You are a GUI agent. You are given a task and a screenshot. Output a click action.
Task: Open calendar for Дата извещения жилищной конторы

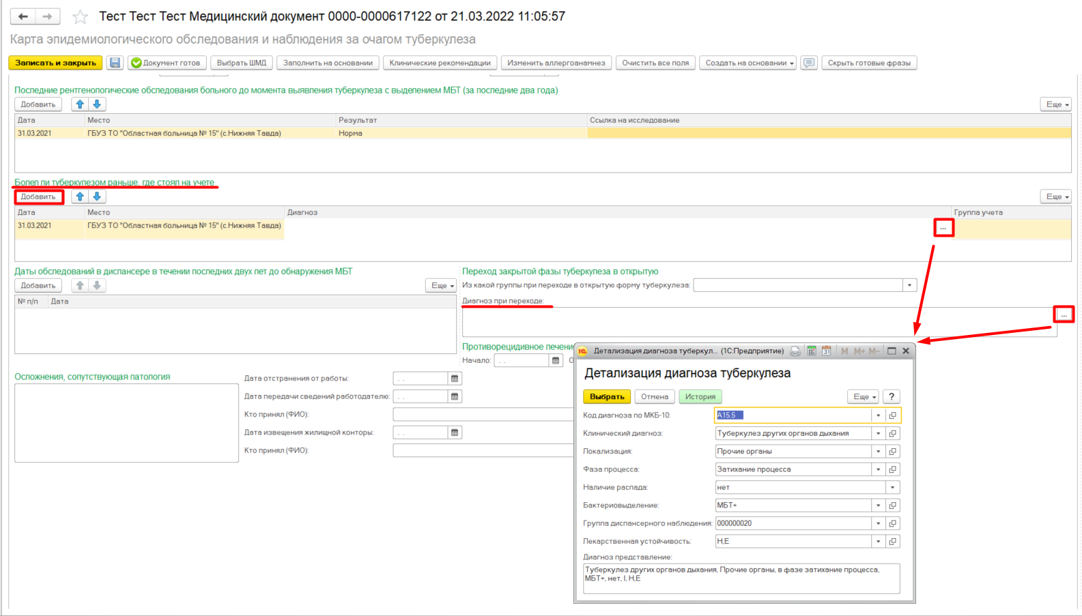click(x=455, y=432)
